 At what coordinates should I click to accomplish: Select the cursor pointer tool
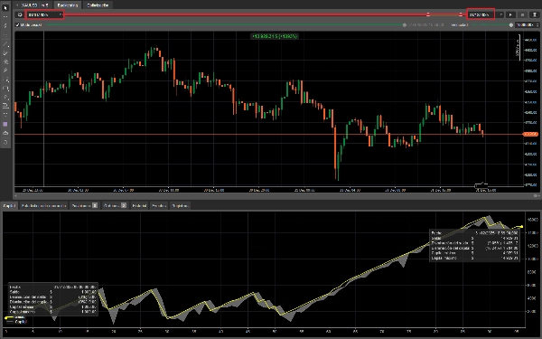coord(5,7)
